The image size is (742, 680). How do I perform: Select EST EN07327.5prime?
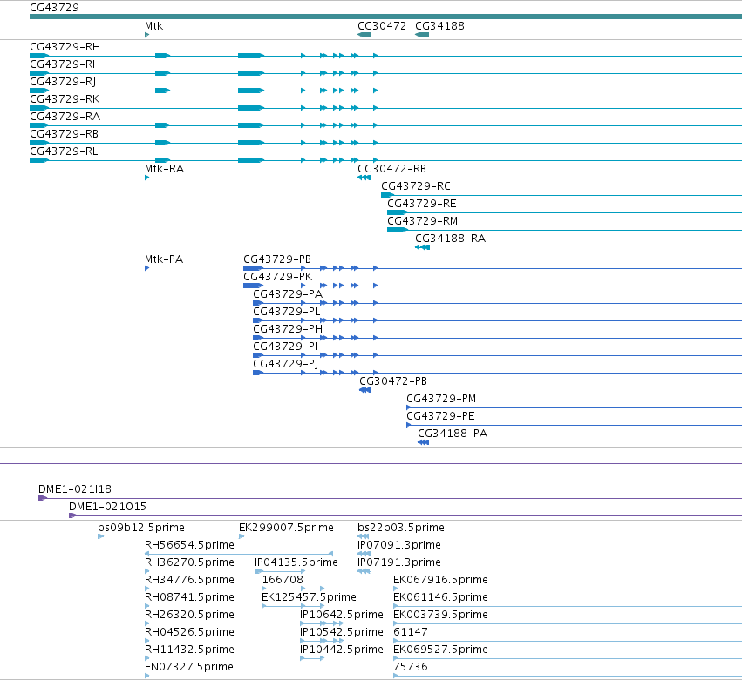pos(189,668)
